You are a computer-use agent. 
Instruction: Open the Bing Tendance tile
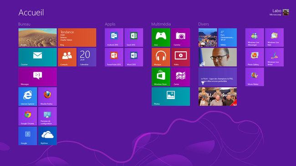[77, 37]
